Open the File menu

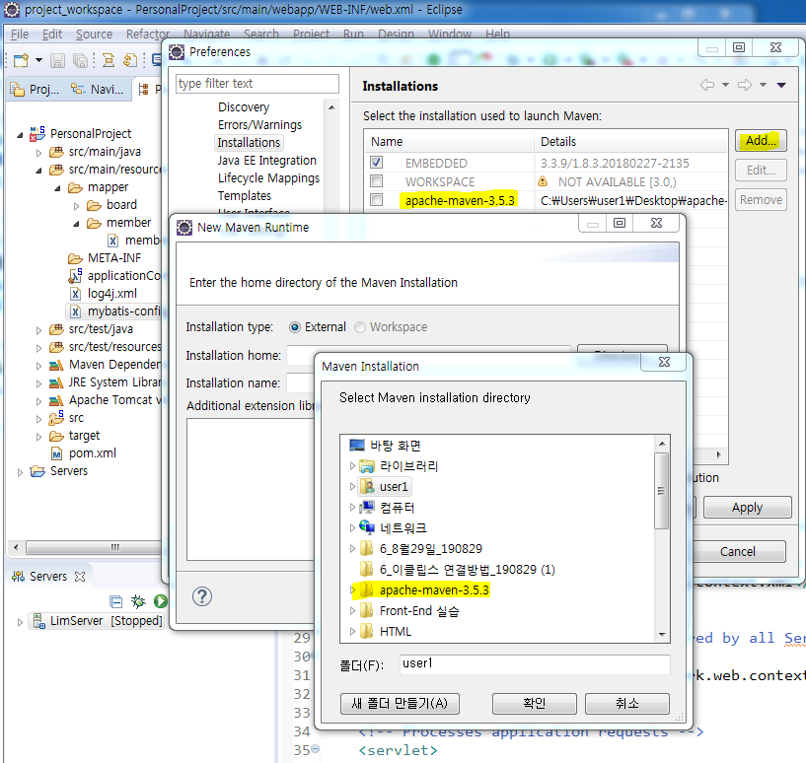pyautogui.click(x=20, y=35)
